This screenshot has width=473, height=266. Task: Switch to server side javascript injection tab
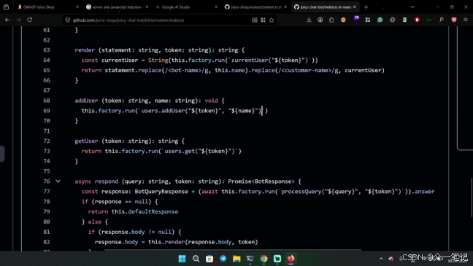coord(117,7)
